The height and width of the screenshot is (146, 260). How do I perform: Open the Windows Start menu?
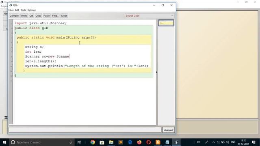tap(4, 142)
